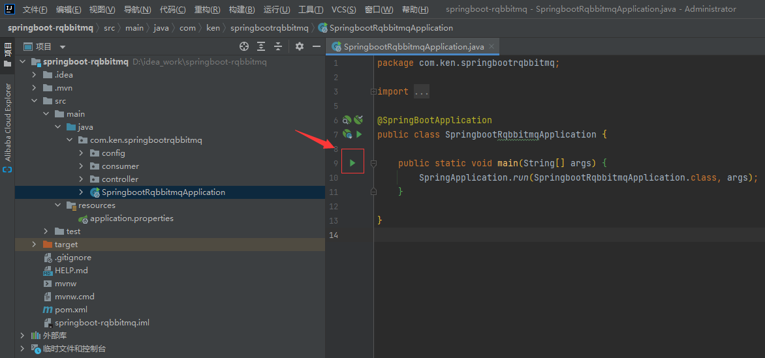Expand the controller package

point(81,179)
